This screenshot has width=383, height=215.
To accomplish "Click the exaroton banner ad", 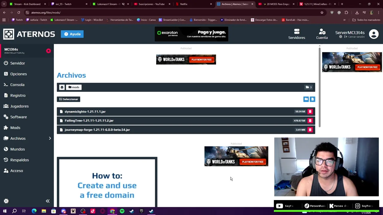I will 191,34.
